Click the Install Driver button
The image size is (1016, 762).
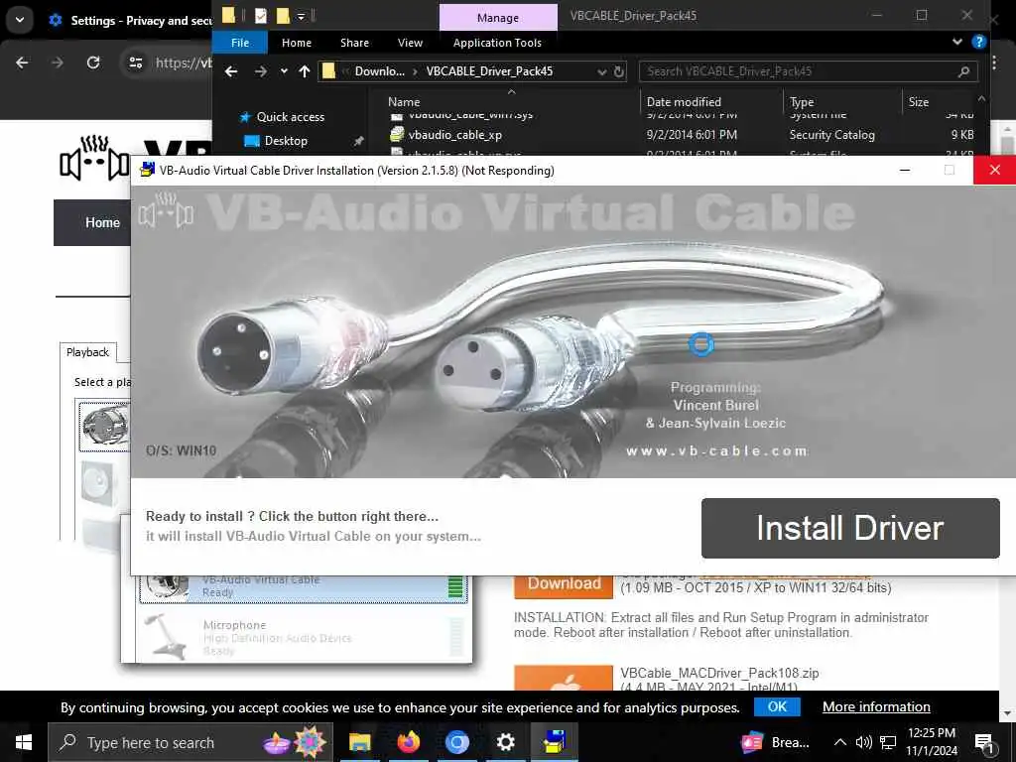coord(850,528)
